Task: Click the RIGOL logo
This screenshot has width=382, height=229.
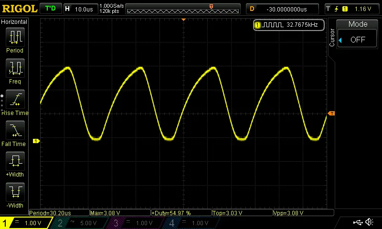Action: click(19, 9)
